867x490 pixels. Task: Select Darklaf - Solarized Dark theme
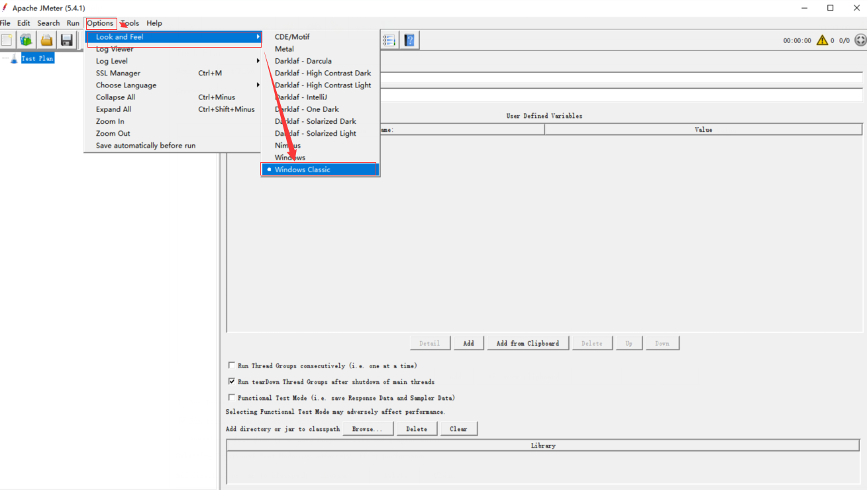tap(320, 121)
